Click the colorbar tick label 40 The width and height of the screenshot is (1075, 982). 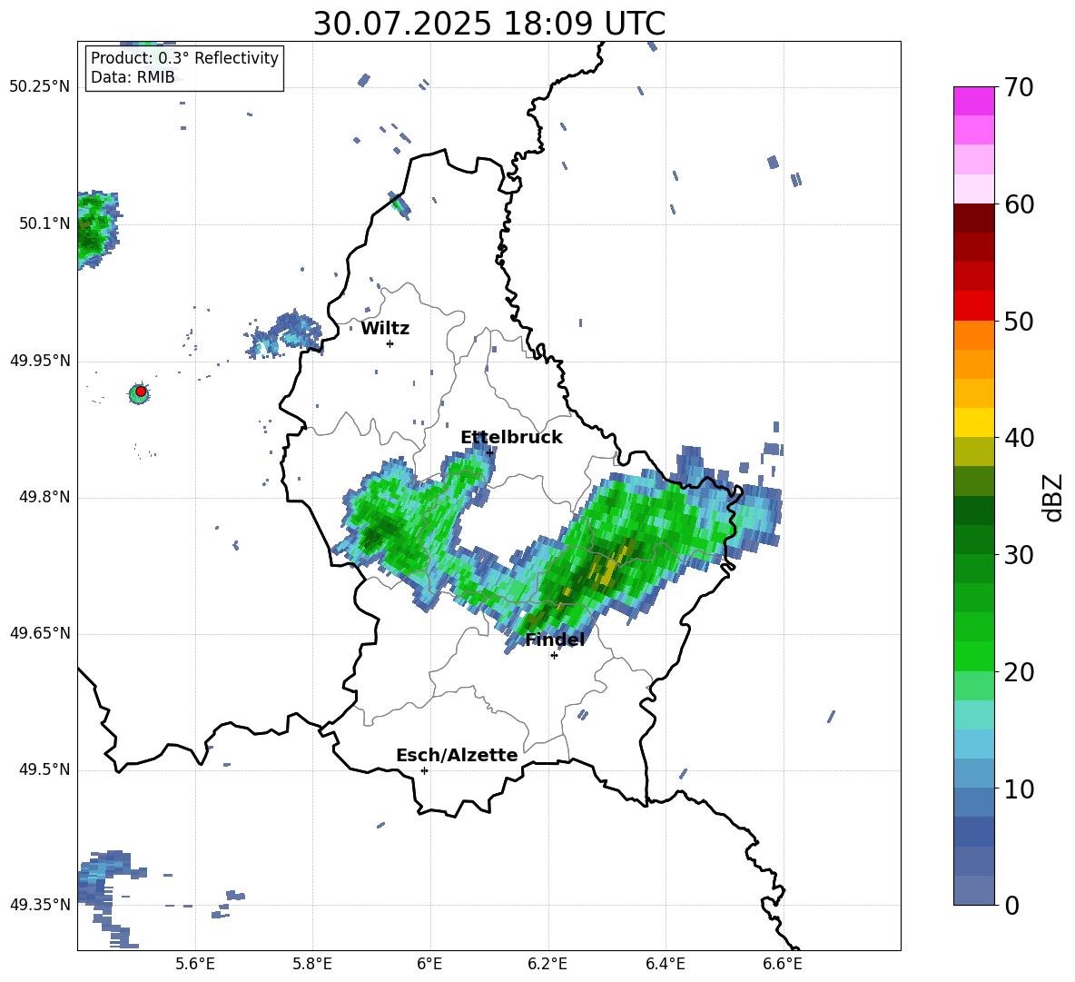point(1019,438)
